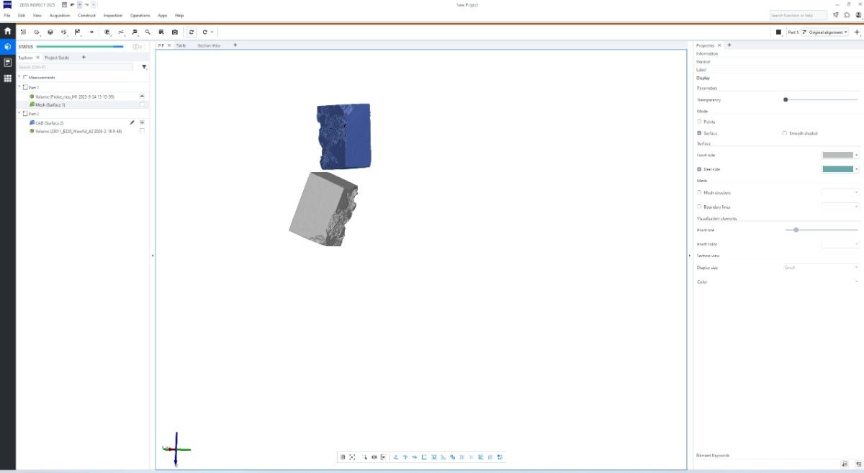Open the Original alignment dropdown
The height and width of the screenshot is (473, 864).
click(x=824, y=32)
